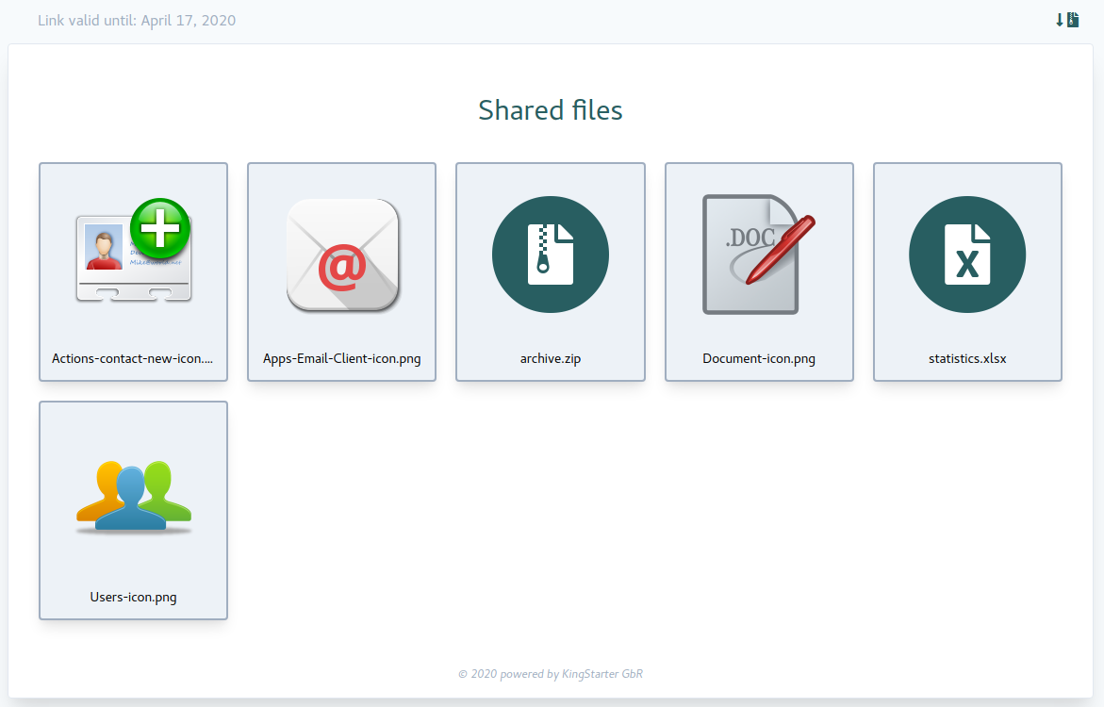This screenshot has width=1104, height=707.
Task: Click the archive.zip file name
Action: coord(551,358)
